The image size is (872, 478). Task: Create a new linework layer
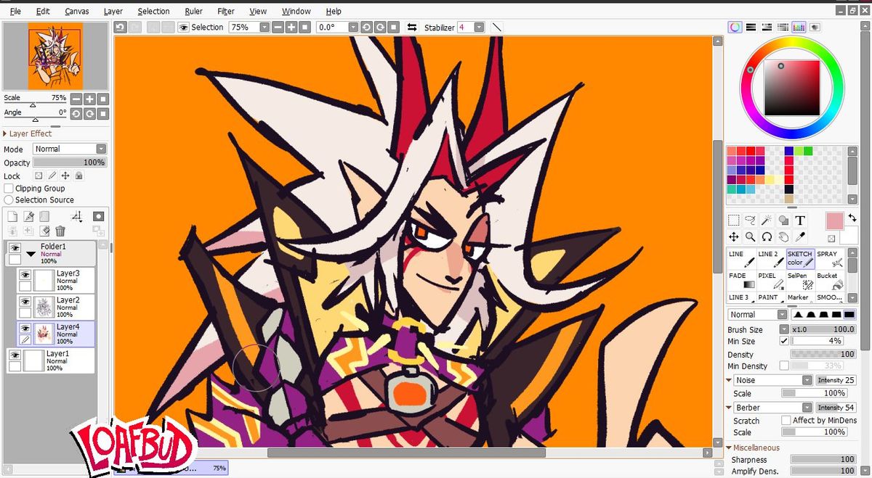pyautogui.click(x=28, y=216)
